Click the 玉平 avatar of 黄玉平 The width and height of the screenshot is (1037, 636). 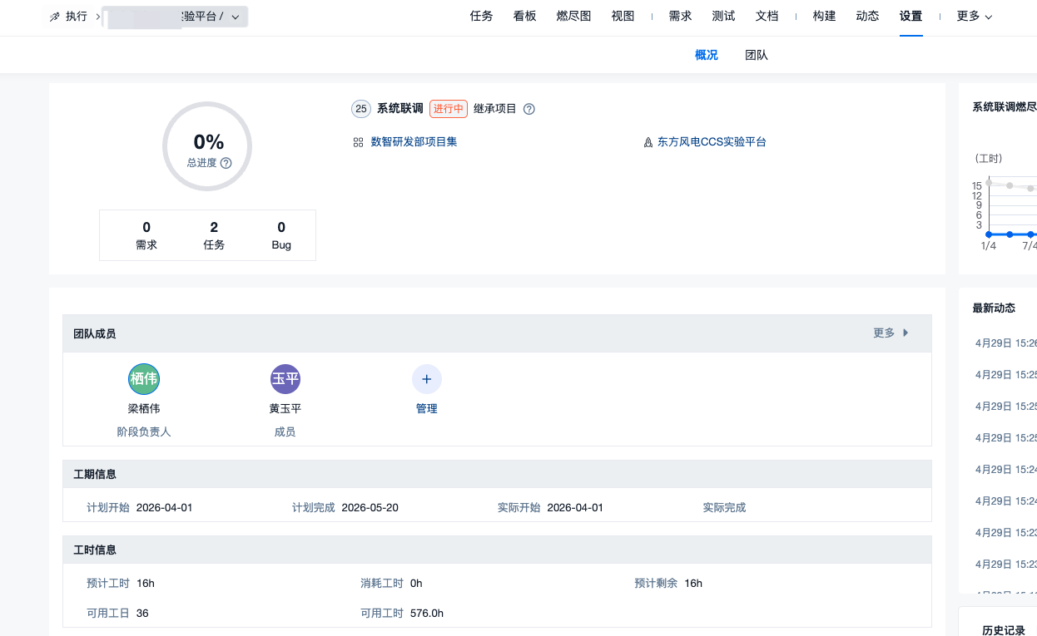pyautogui.click(x=285, y=379)
